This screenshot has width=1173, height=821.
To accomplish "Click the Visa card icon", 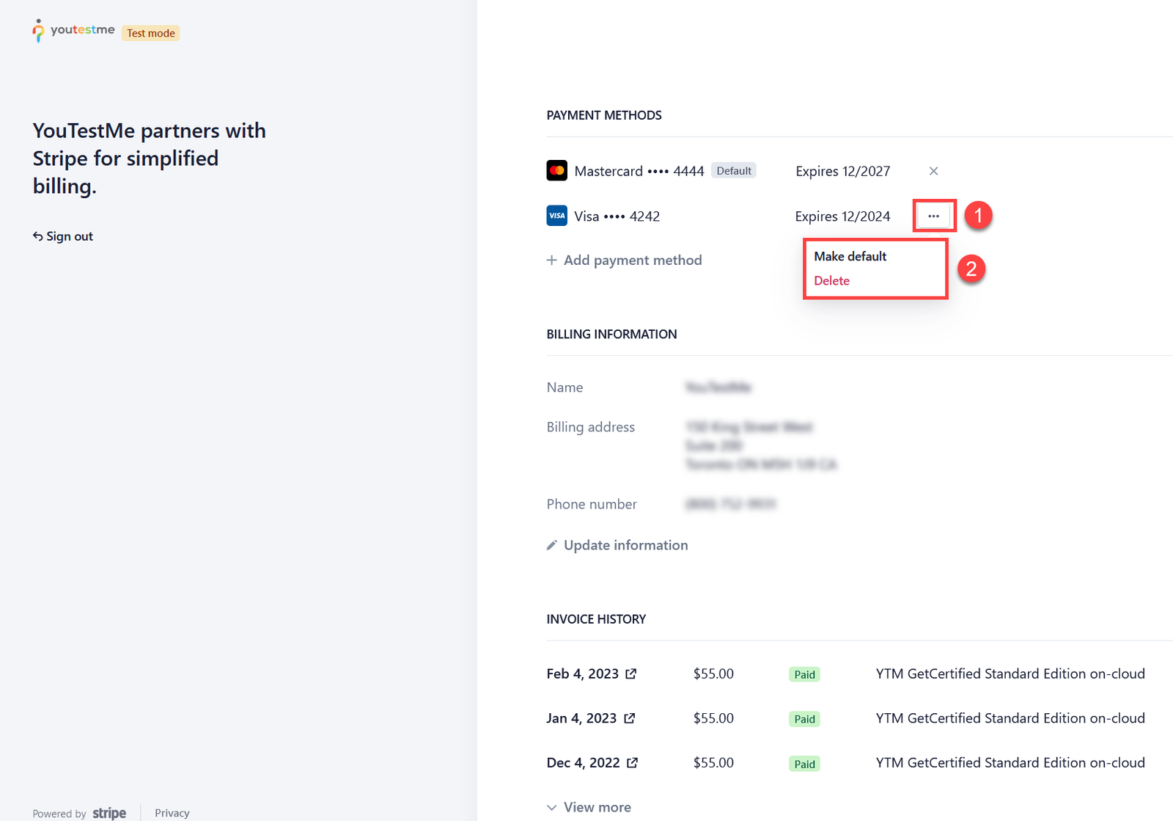I will tap(556, 216).
